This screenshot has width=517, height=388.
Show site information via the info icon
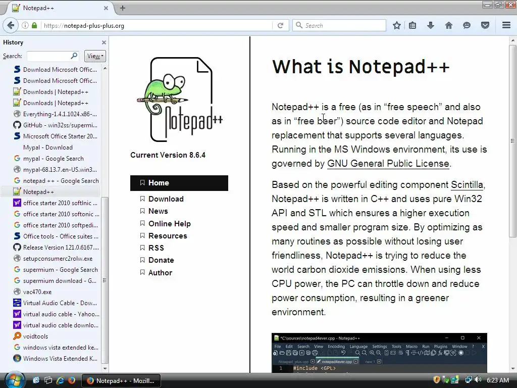25,25
